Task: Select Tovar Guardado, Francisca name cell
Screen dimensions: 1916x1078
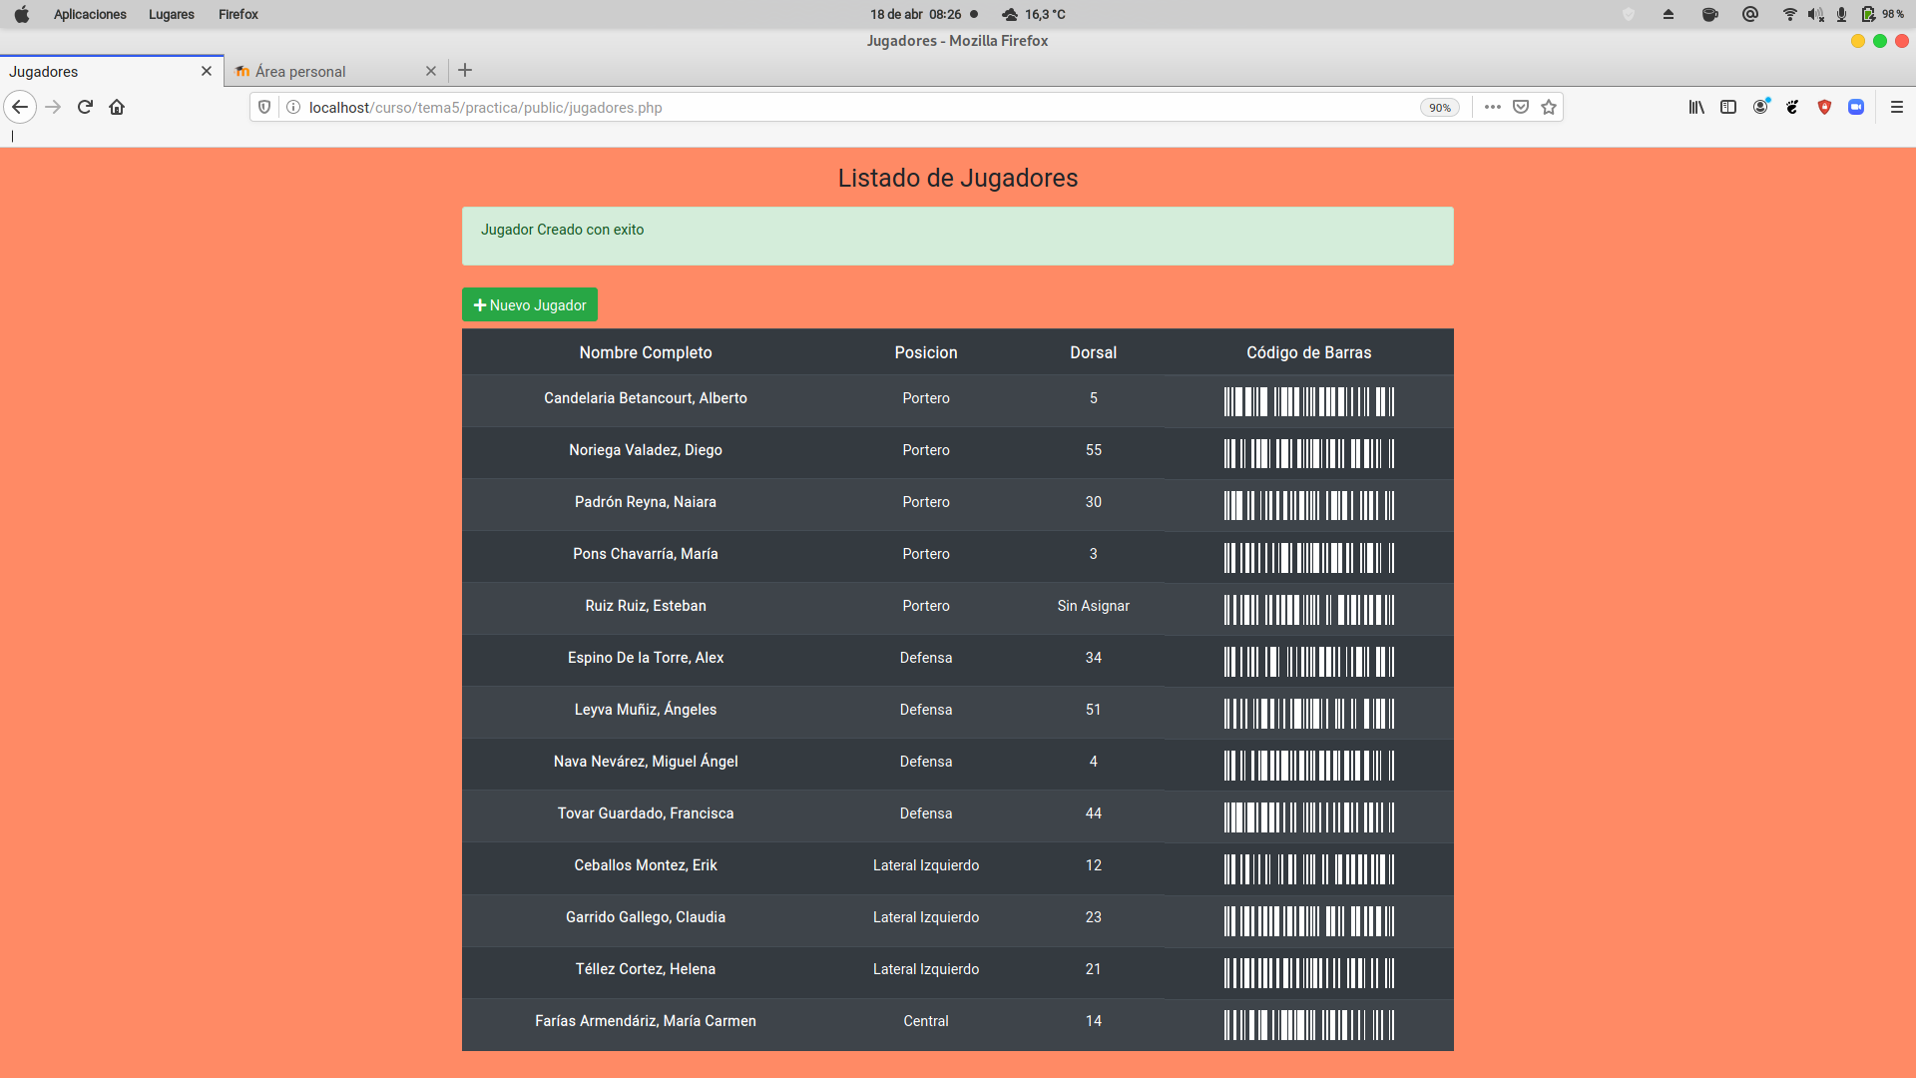Action: pyautogui.click(x=646, y=813)
